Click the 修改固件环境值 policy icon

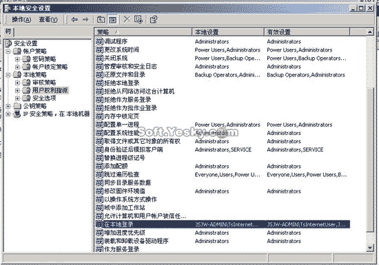(100, 191)
